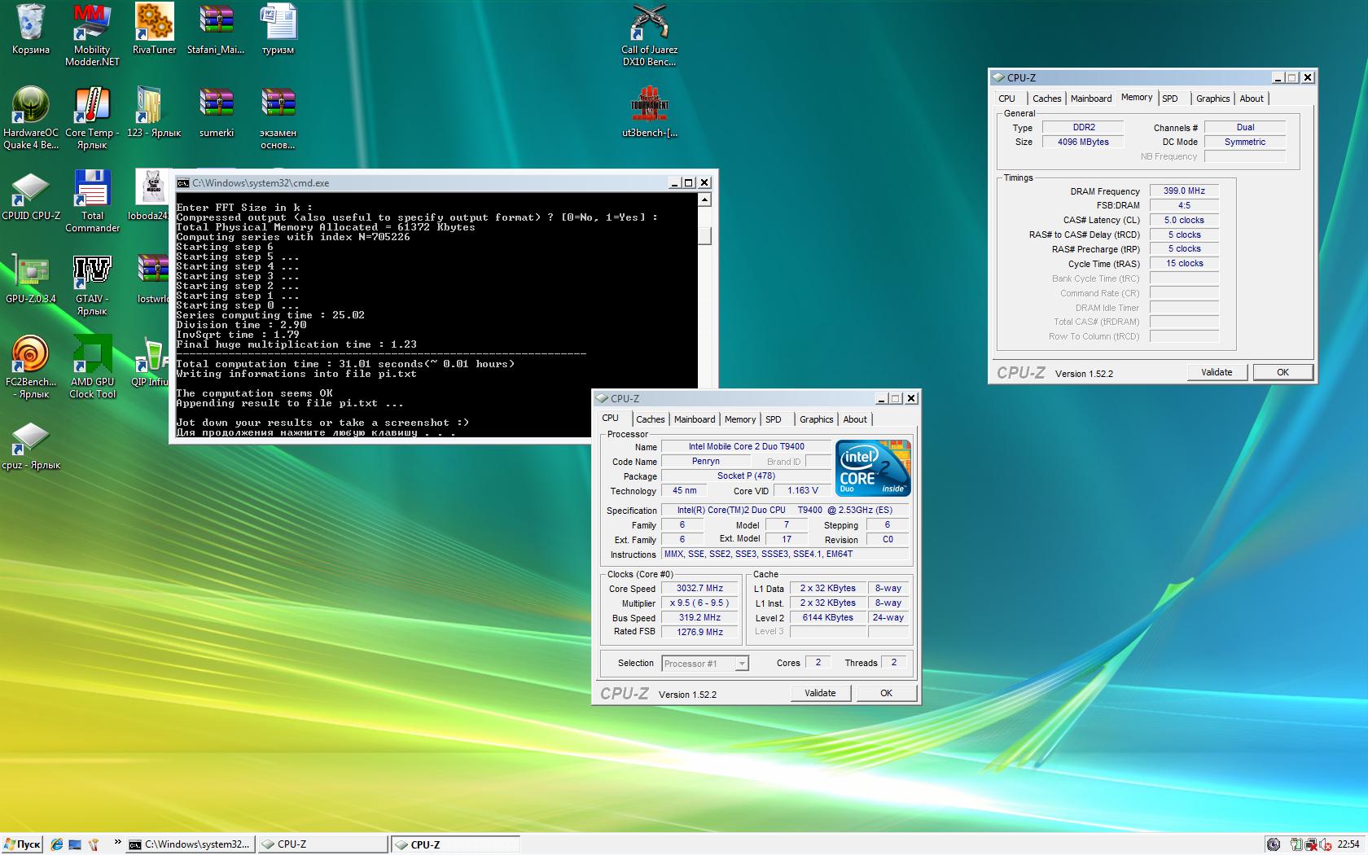The image size is (1368, 855).
Task: Open Graphics tab in front CPU-Z window
Action: pyautogui.click(x=816, y=419)
